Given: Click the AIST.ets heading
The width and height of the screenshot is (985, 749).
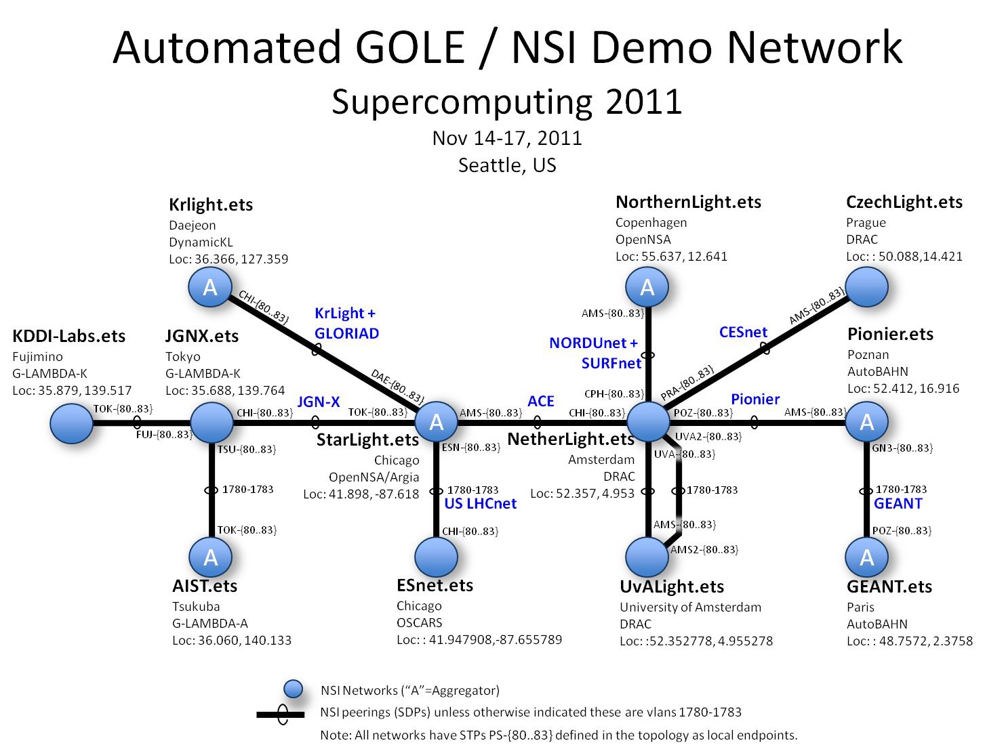Looking at the screenshot, I should 205,586.
